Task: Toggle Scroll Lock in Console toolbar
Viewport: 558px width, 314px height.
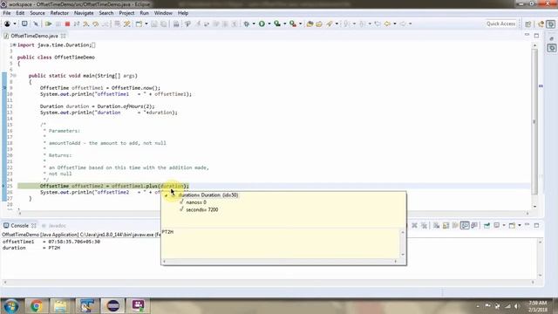Action: (446, 225)
